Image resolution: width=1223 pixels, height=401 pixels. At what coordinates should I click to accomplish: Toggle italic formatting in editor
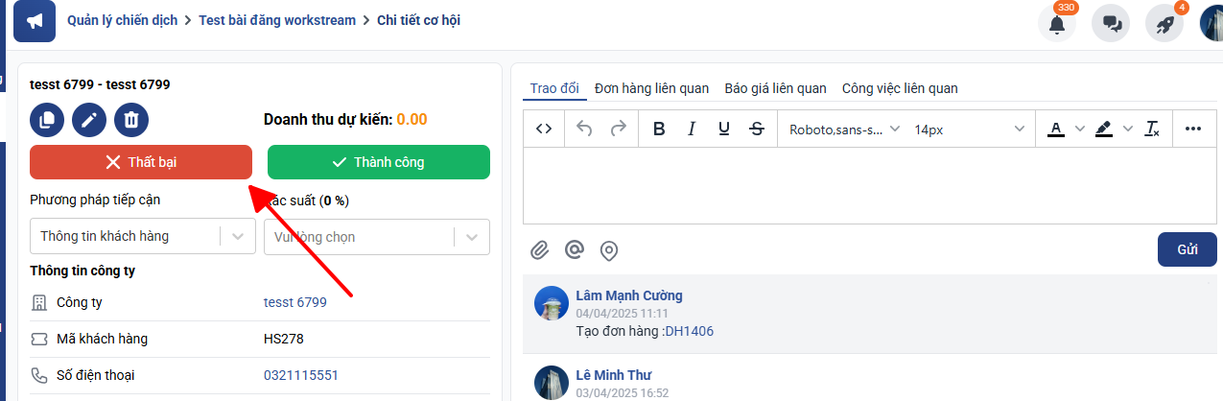point(691,129)
